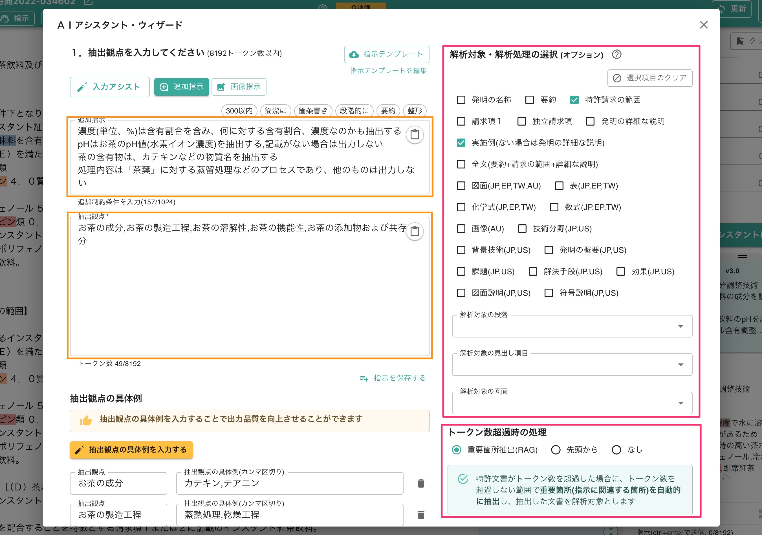Close the AIアシスタント・ウィザード dialog
Screen dimensions: 762x535
point(704,25)
